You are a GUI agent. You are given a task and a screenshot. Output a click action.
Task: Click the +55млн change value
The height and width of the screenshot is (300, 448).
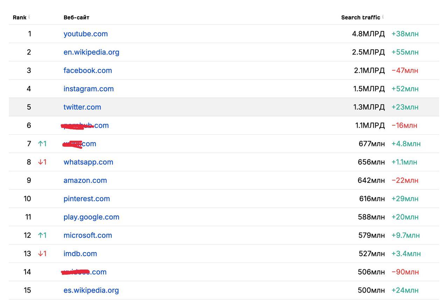405,52
